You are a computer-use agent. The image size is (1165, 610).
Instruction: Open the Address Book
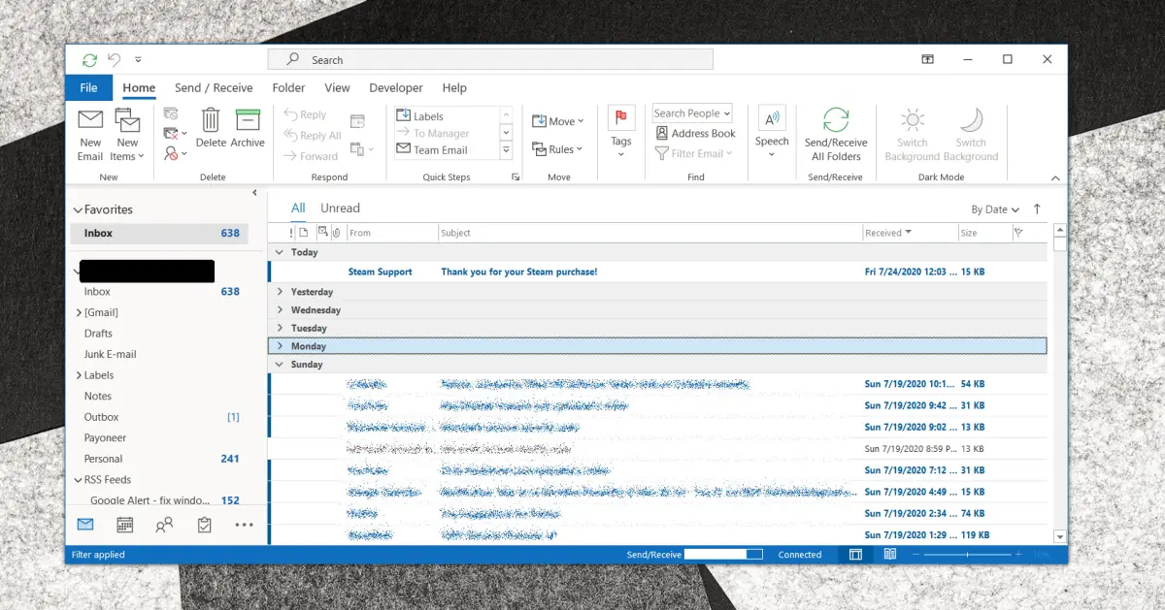[695, 134]
